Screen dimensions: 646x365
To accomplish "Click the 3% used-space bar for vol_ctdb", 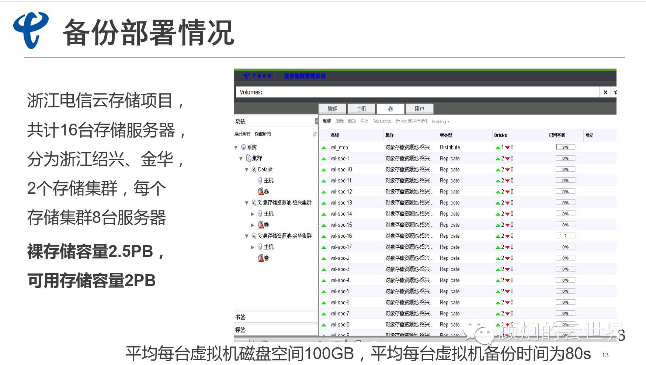I will pos(565,147).
